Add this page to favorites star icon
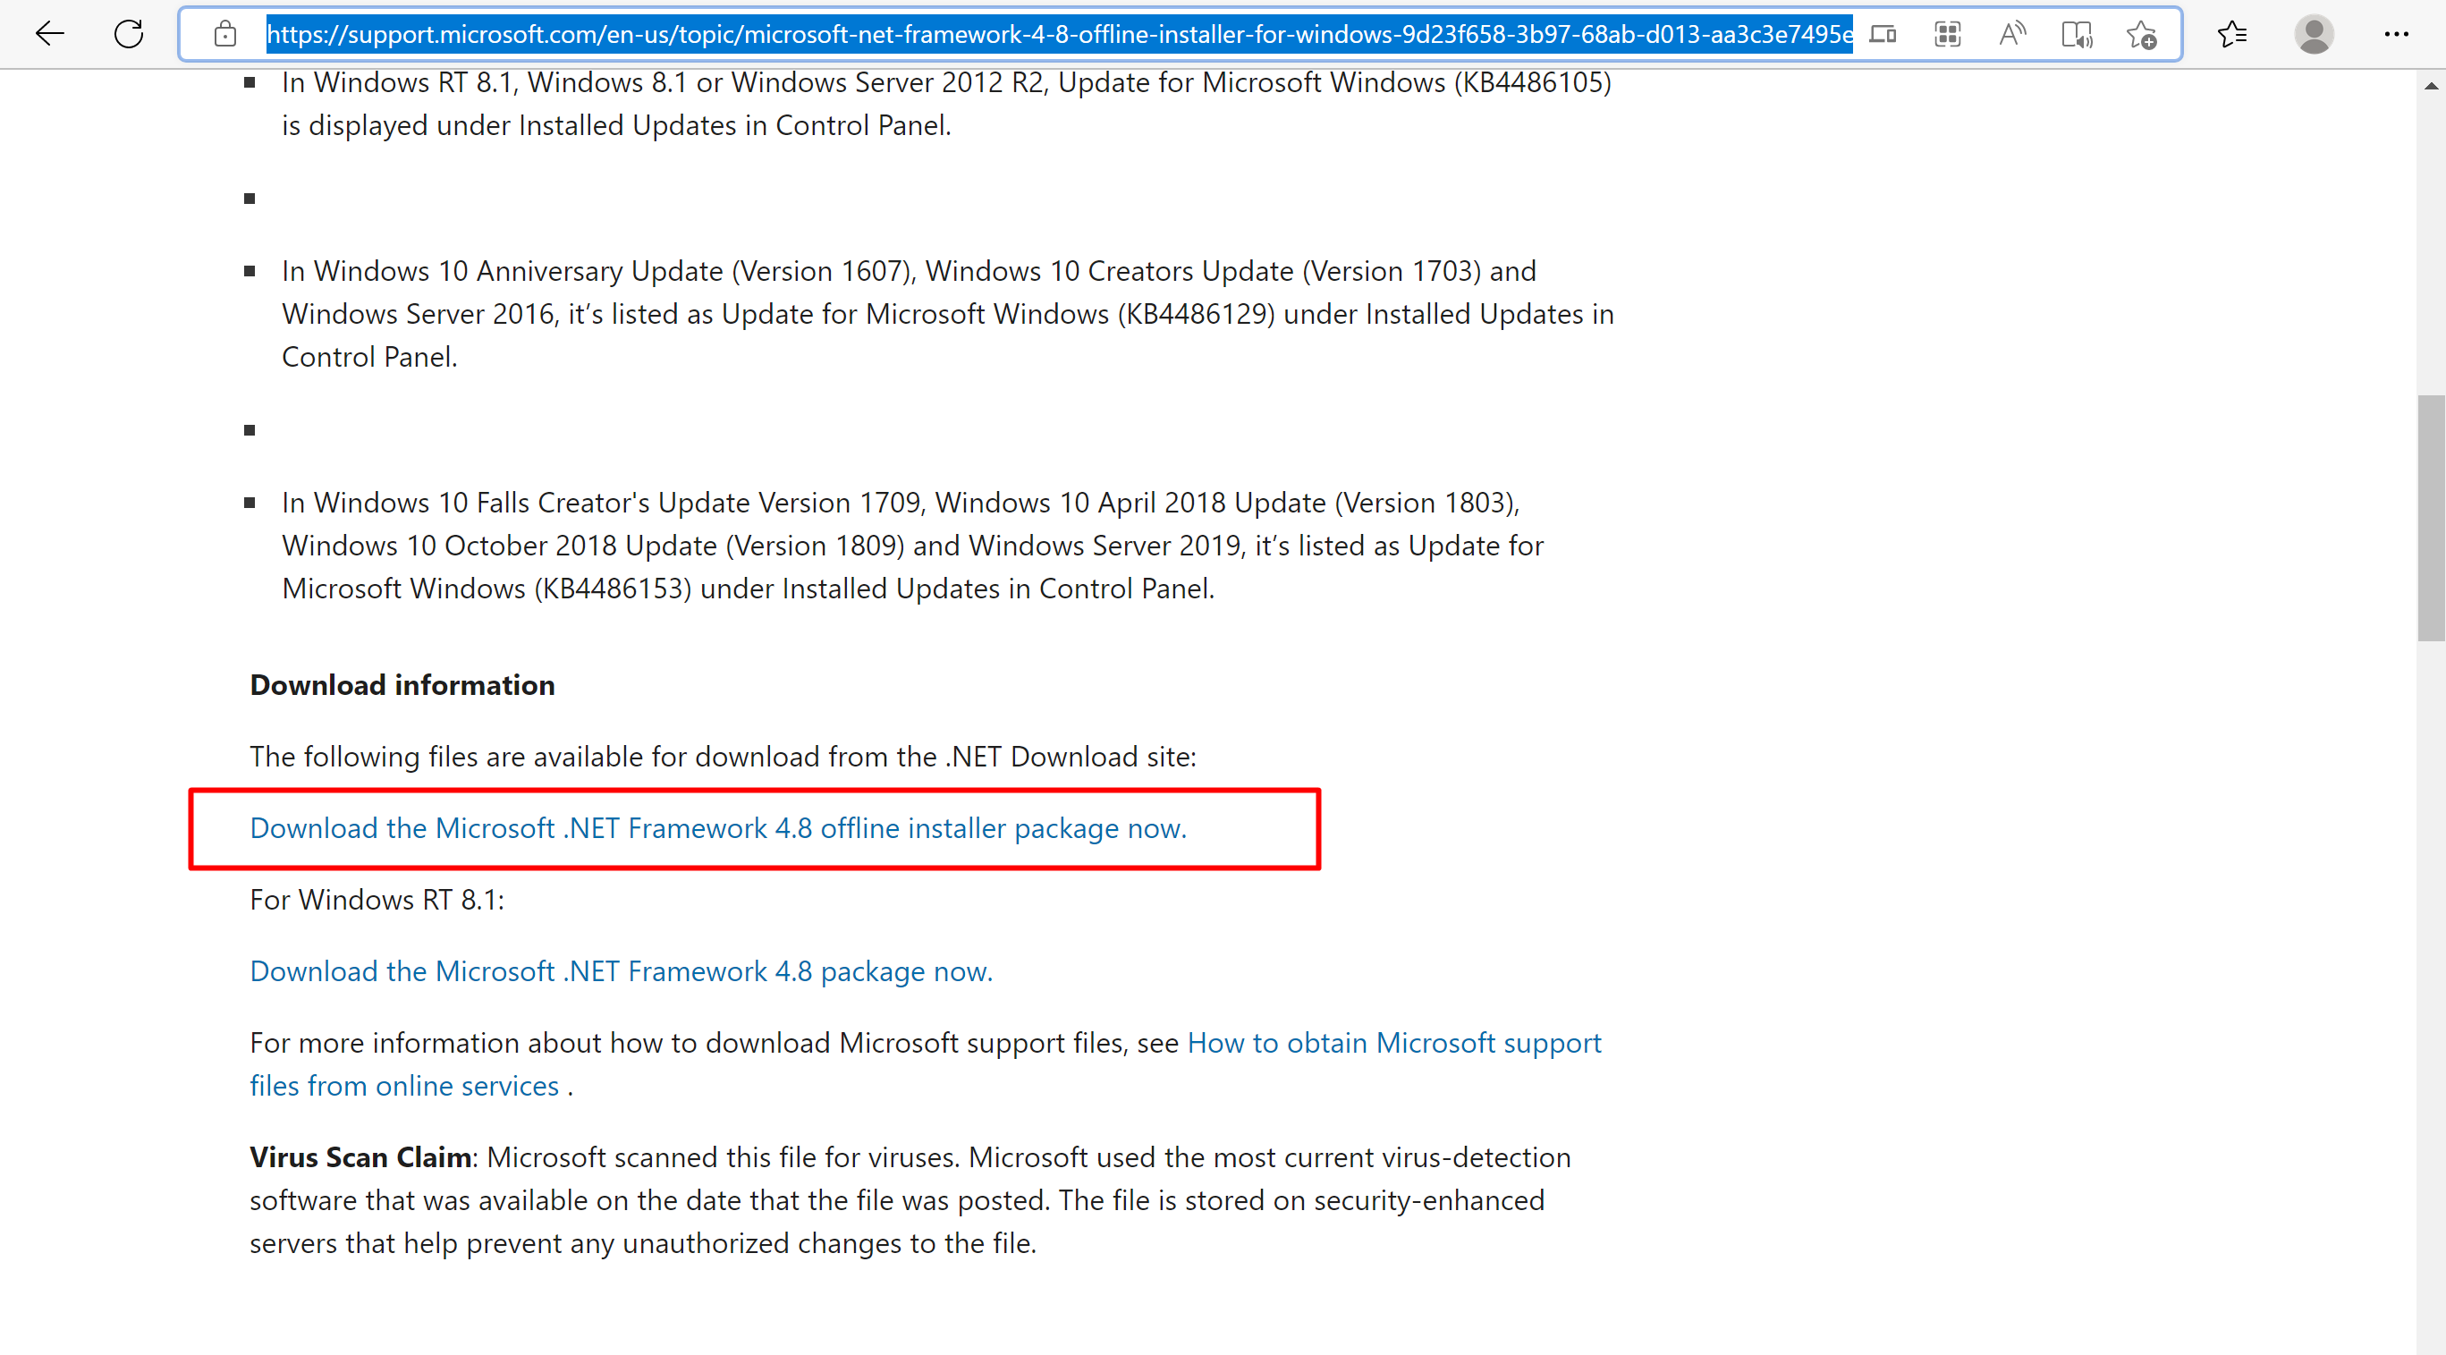Image resolution: width=2446 pixels, height=1355 pixels. [2142, 34]
